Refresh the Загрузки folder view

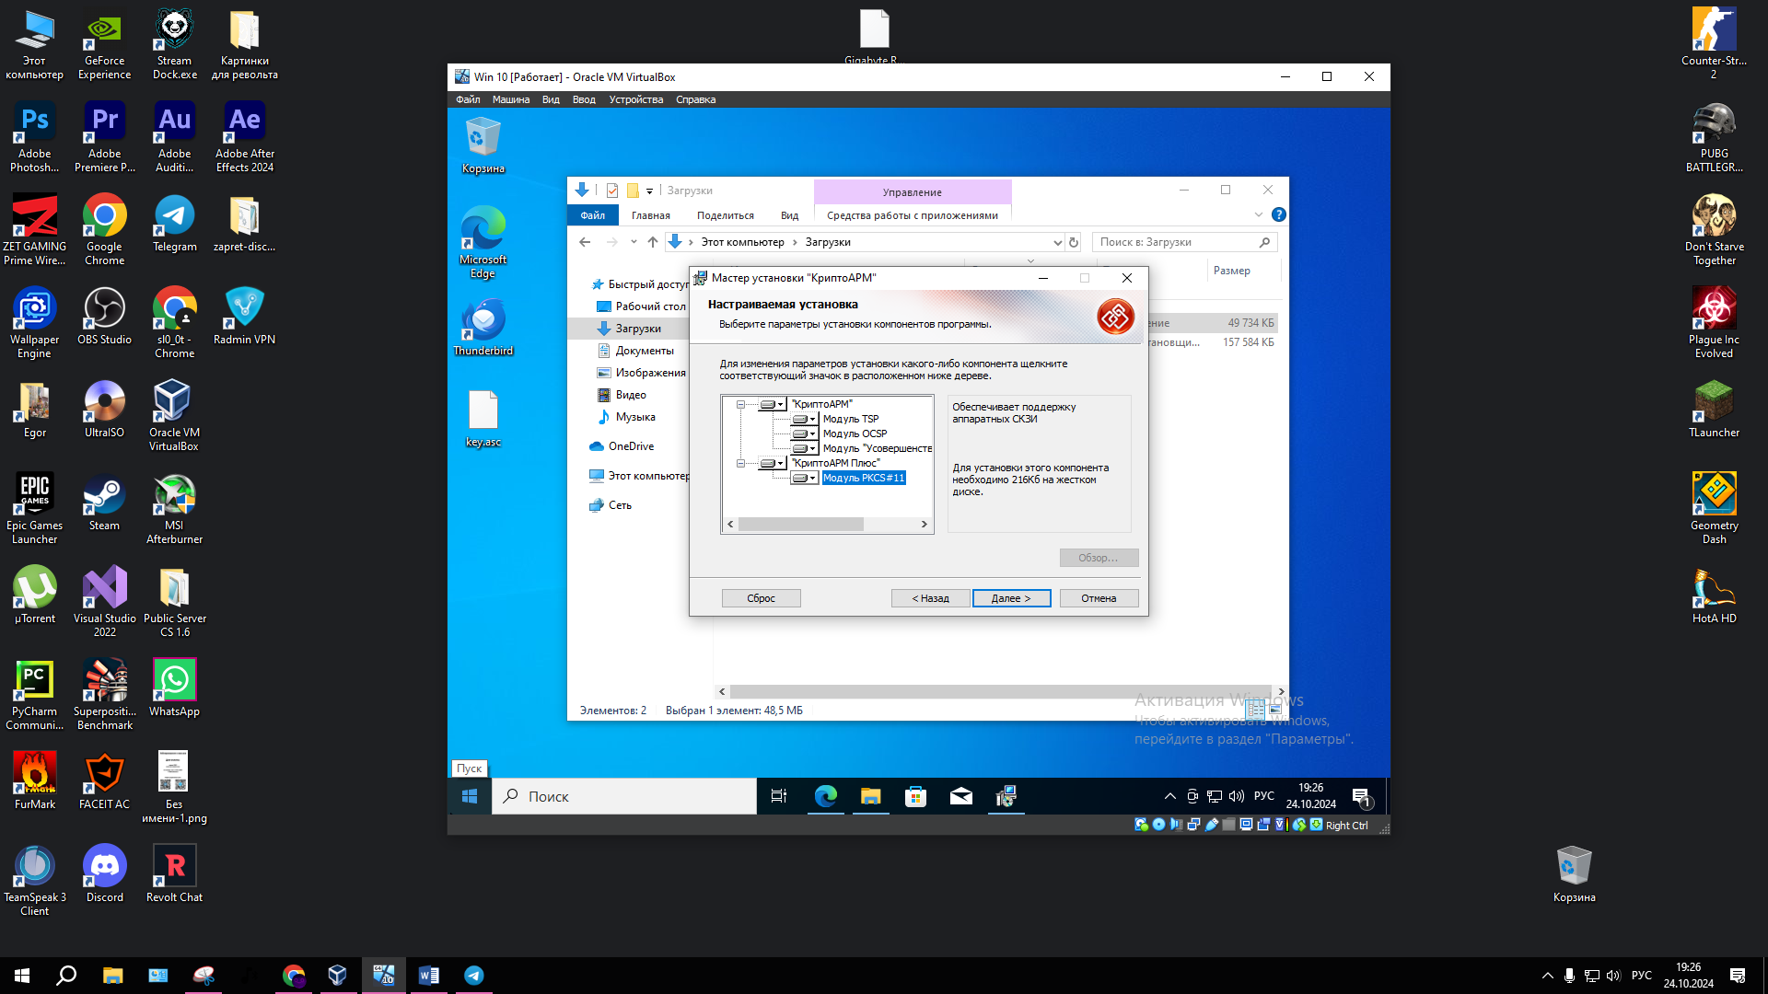coord(1074,242)
